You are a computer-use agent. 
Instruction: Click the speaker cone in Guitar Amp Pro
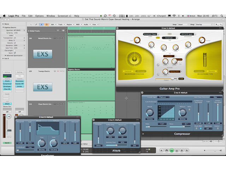(134, 59)
